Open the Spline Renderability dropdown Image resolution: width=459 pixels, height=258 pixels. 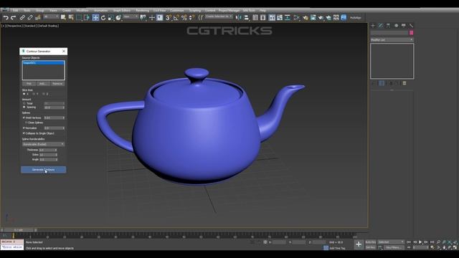pos(43,144)
